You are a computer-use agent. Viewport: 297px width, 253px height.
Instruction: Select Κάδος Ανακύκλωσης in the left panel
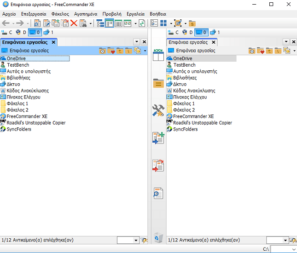(x=28, y=91)
